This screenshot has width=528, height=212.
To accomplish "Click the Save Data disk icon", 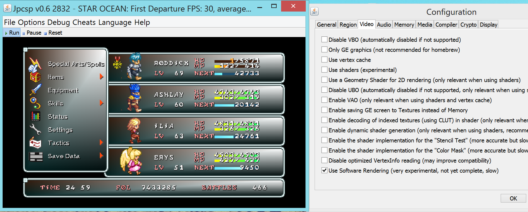I will (36, 156).
